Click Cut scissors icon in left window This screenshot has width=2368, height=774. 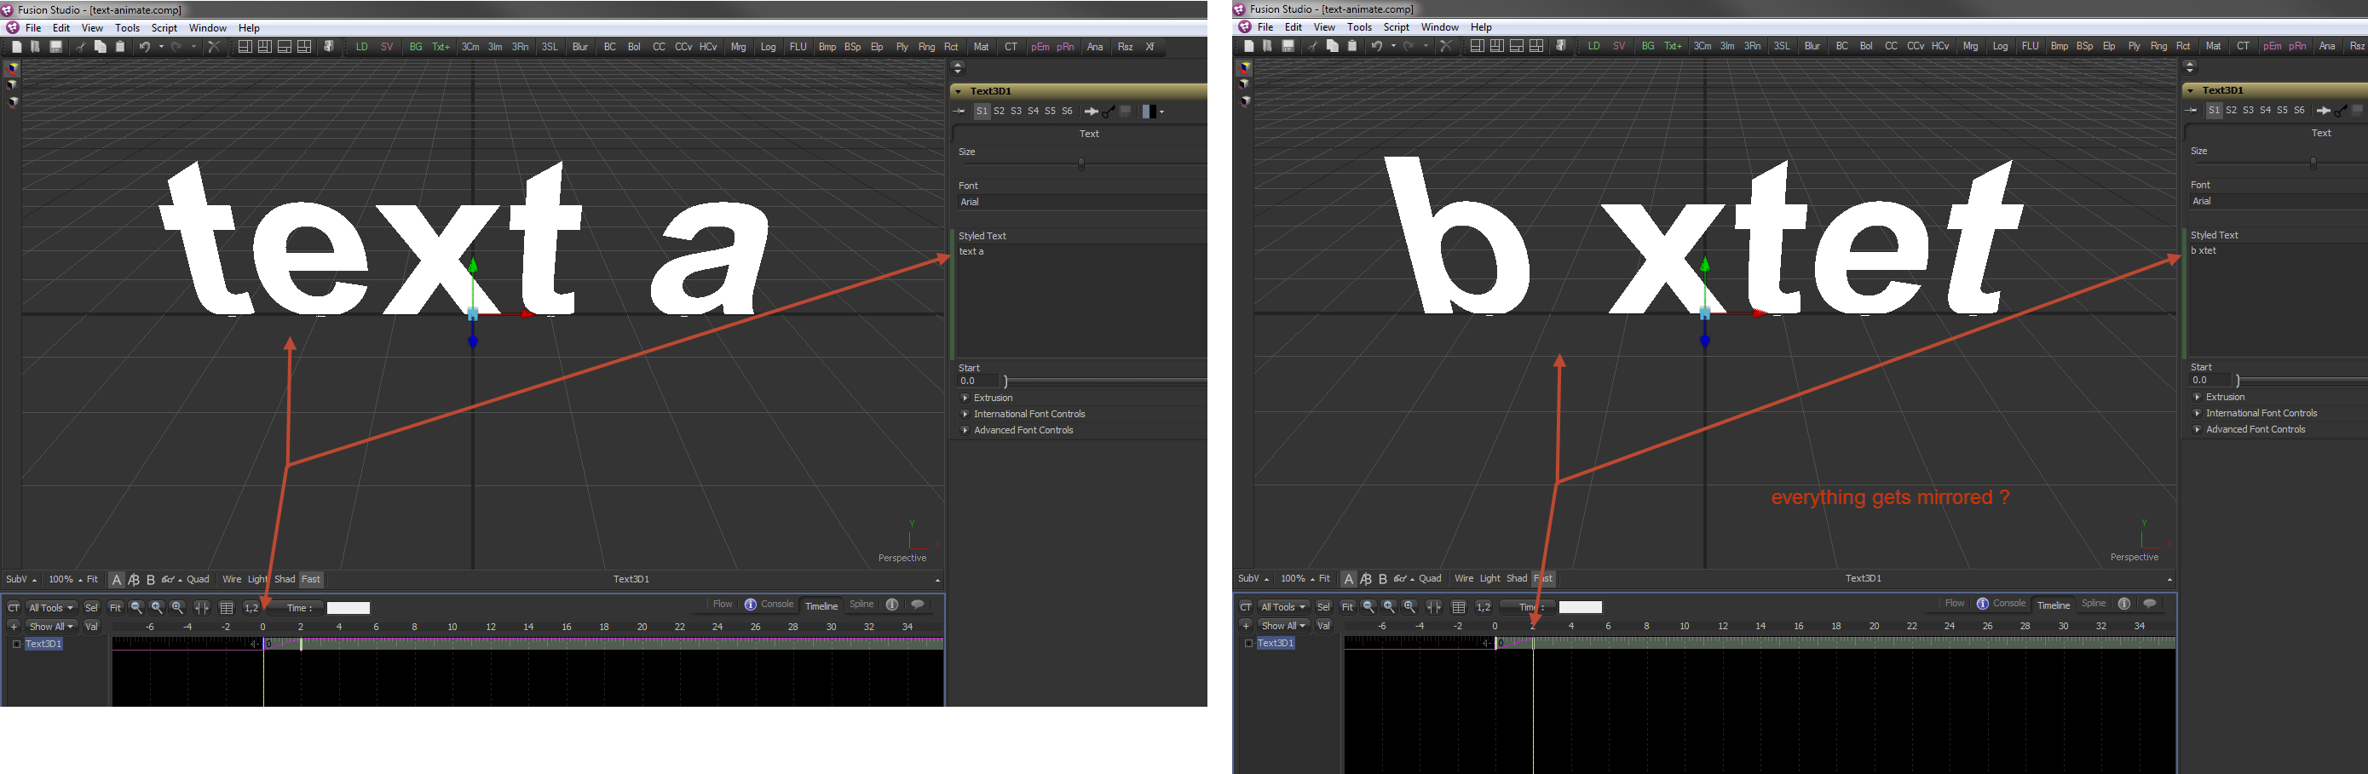pos(81,47)
